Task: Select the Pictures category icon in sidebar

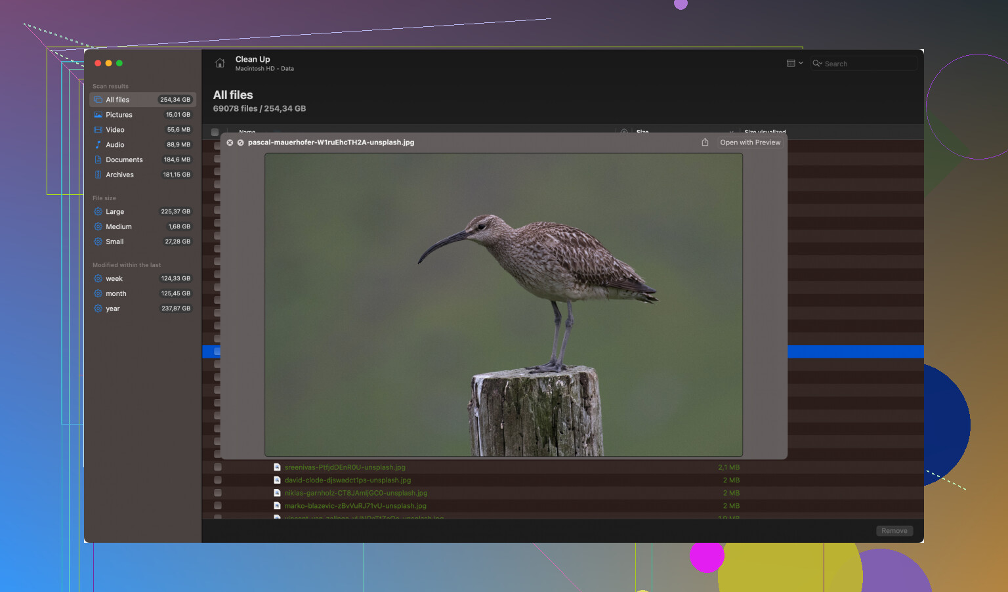Action: click(x=98, y=115)
